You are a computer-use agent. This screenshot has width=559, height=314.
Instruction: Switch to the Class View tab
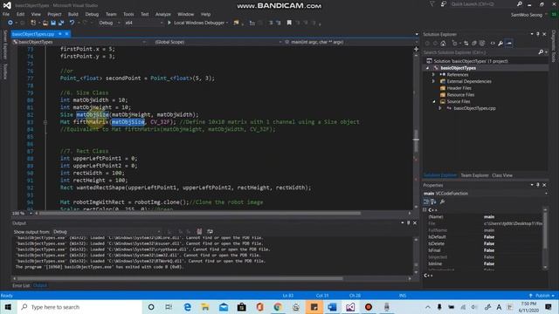point(502,175)
